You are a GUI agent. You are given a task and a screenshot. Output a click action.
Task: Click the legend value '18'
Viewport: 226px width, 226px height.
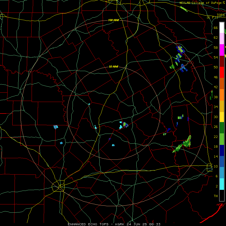click(216, 147)
